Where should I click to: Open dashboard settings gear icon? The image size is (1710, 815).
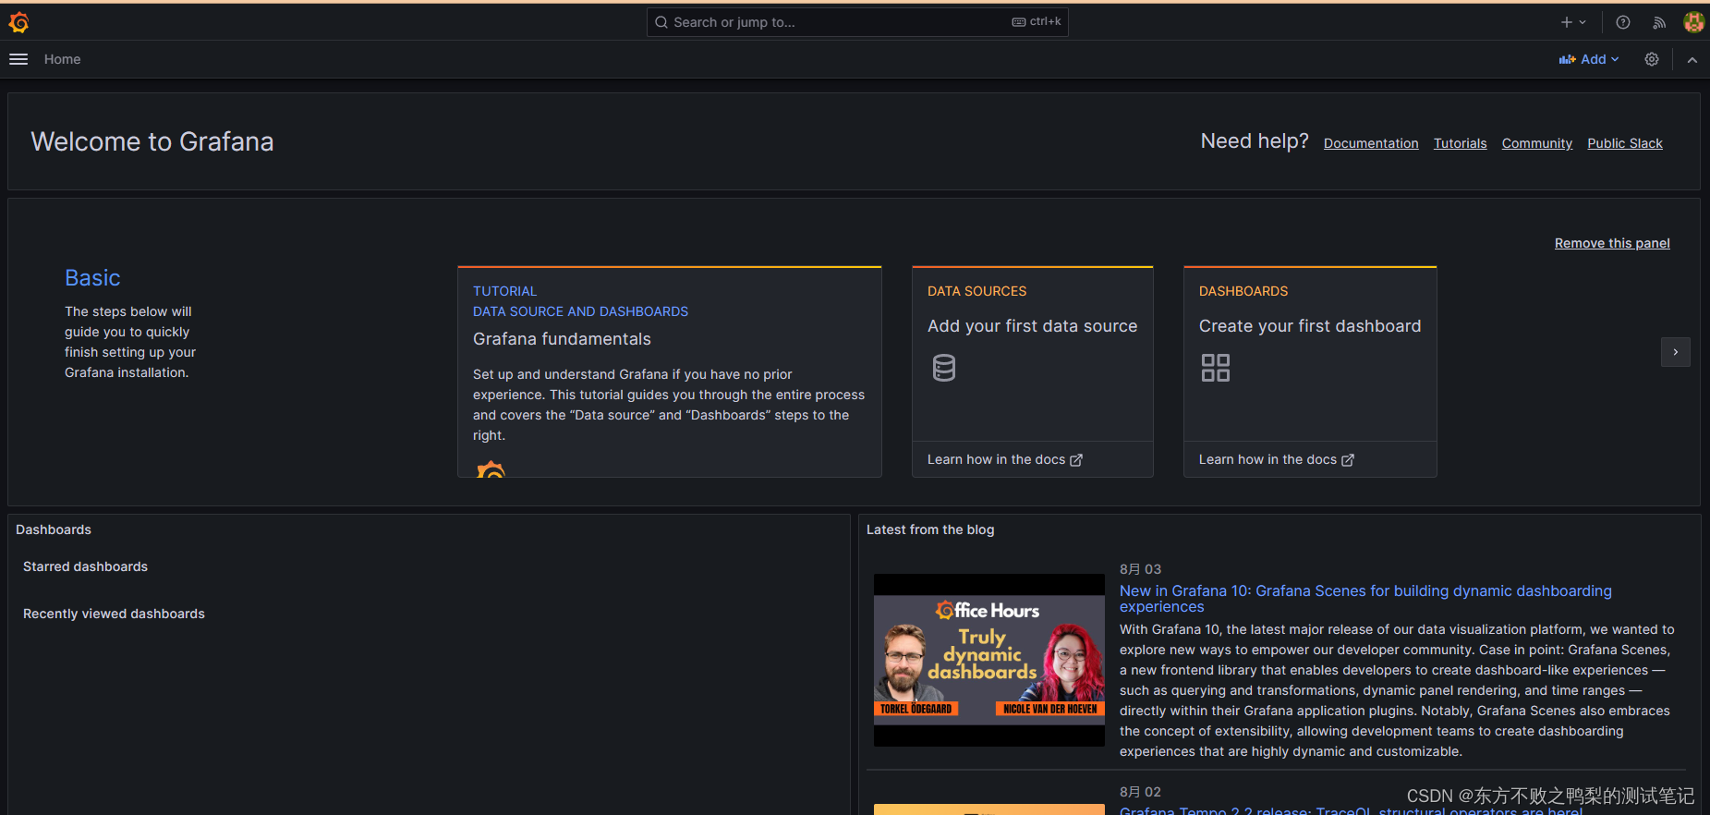click(1652, 59)
